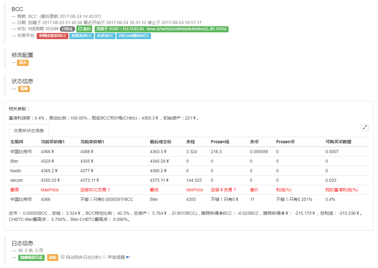The width and height of the screenshot is (378, 268).
Task: Click the 状态信息 section heading
Action: click(x=22, y=81)
